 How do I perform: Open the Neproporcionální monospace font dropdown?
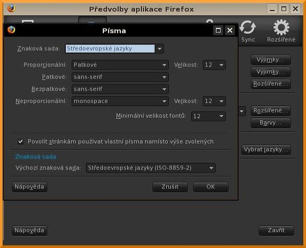(x=120, y=101)
